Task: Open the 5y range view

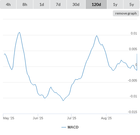Action: 131,4
